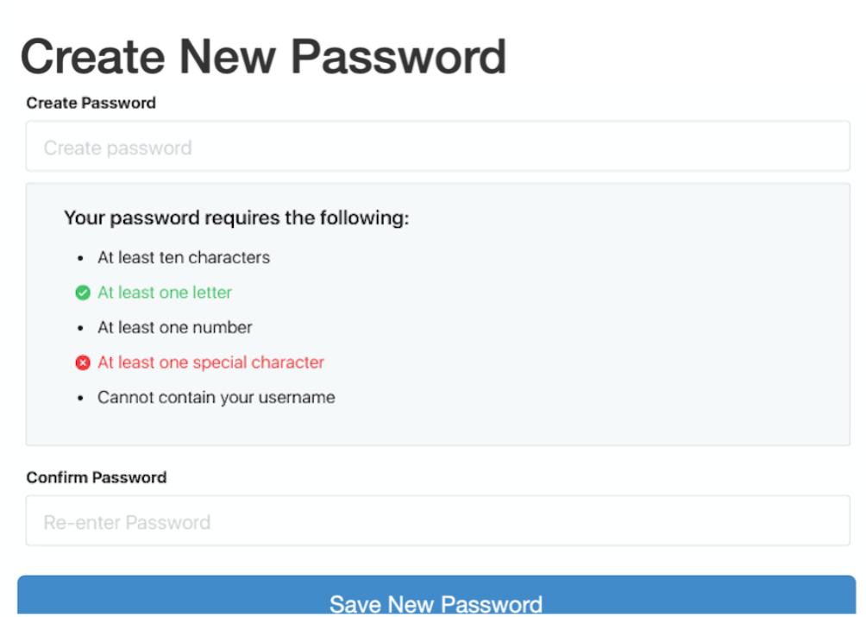Select the green At least one letter text
This screenshot has height=617, width=866.
(164, 293)
